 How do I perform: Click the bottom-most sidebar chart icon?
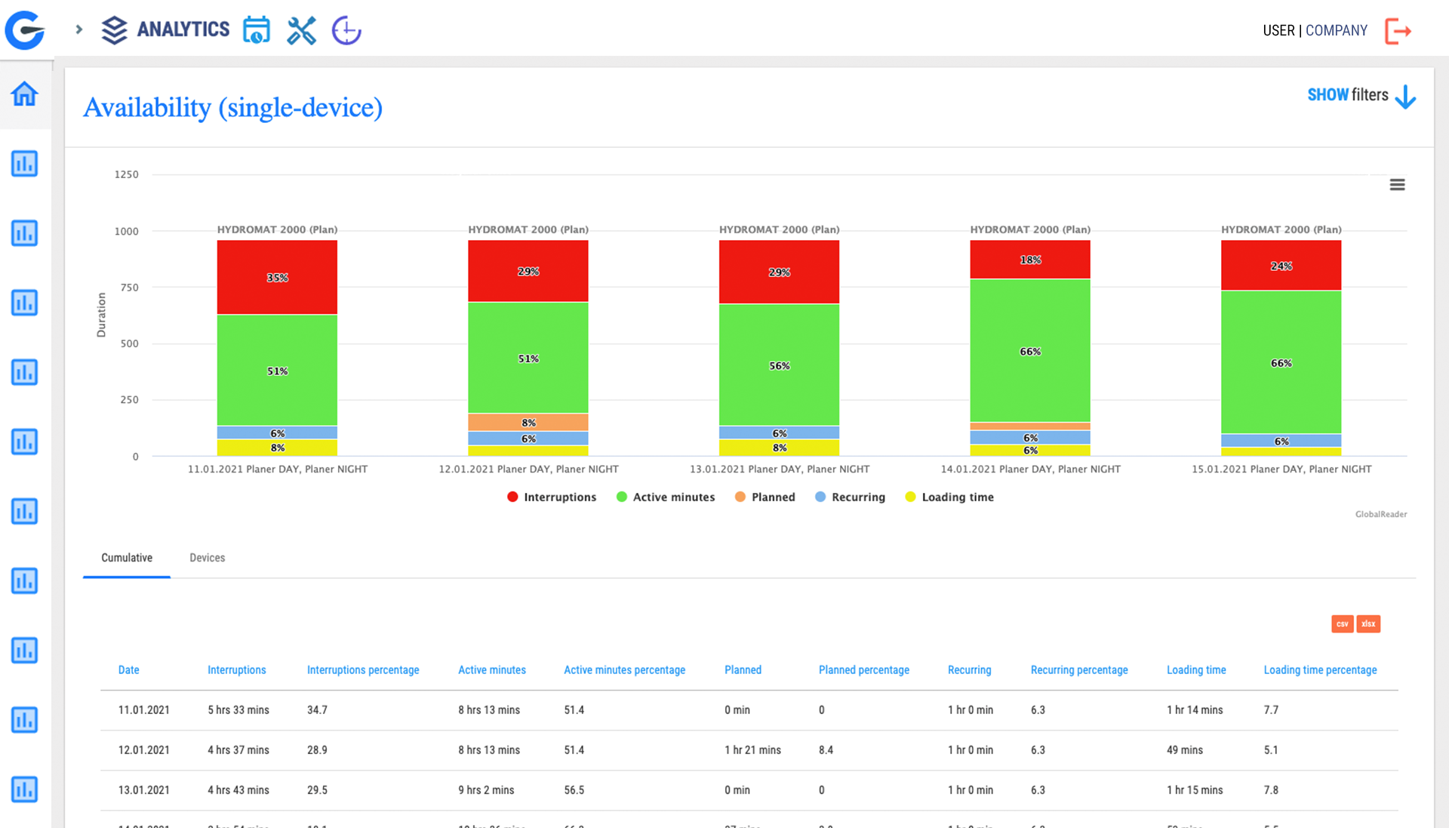(x=25, y=790)
